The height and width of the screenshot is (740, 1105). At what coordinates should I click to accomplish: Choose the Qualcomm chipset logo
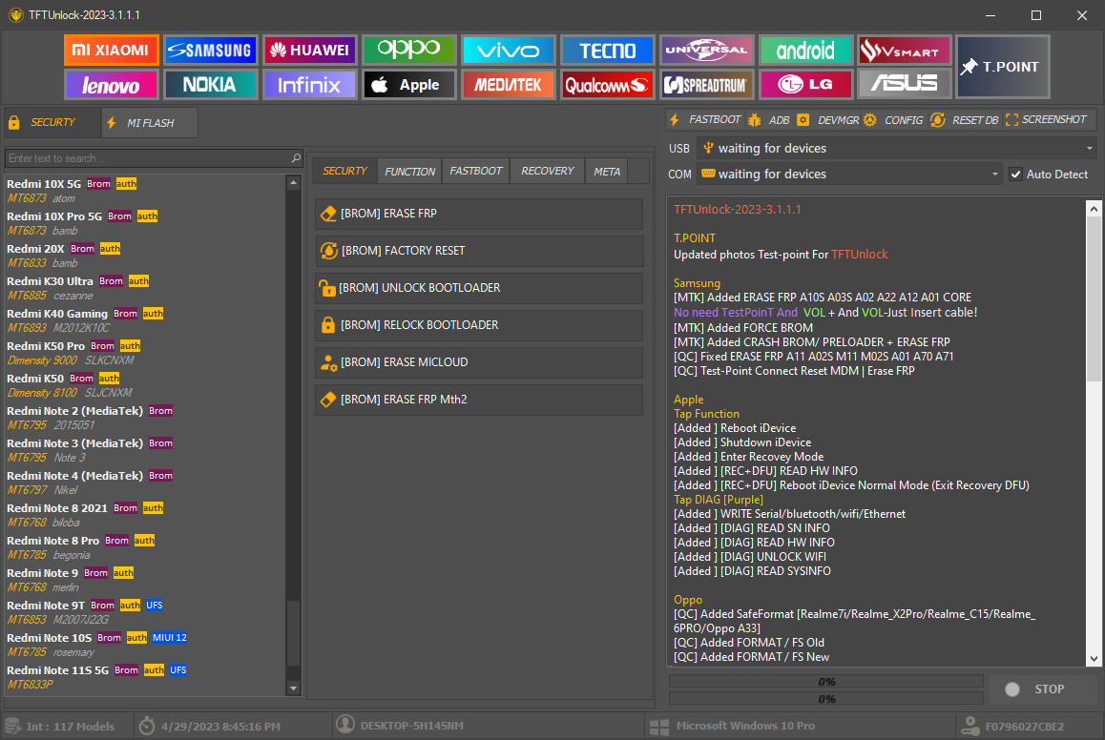607,85
